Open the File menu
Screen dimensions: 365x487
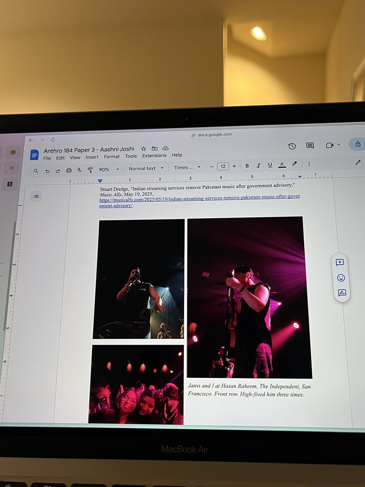point(47,158)
